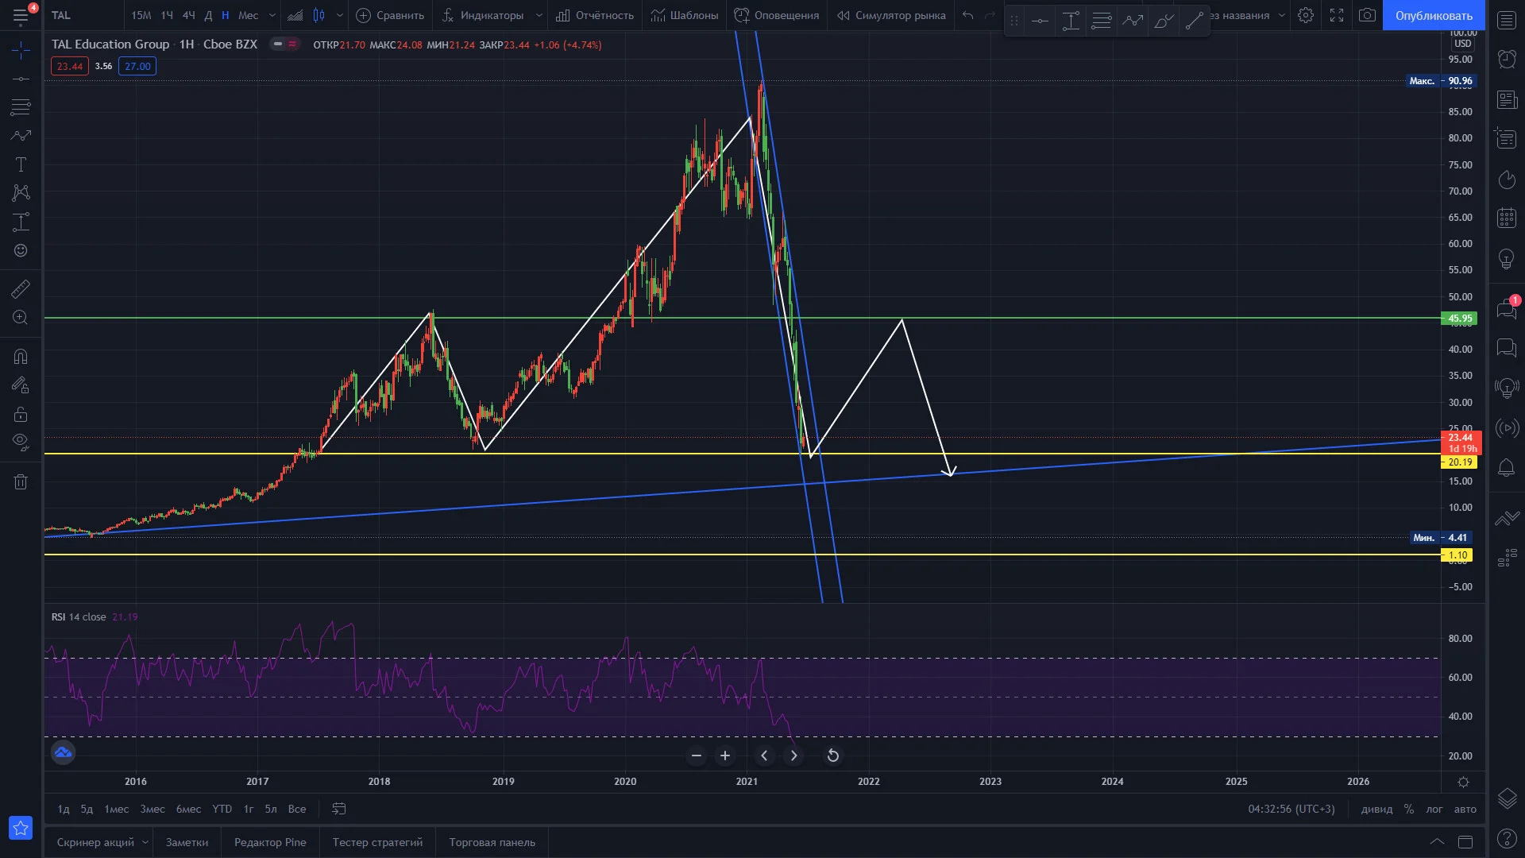
Task: Open the Редактор Pine tab
Action: click(270, 842)
